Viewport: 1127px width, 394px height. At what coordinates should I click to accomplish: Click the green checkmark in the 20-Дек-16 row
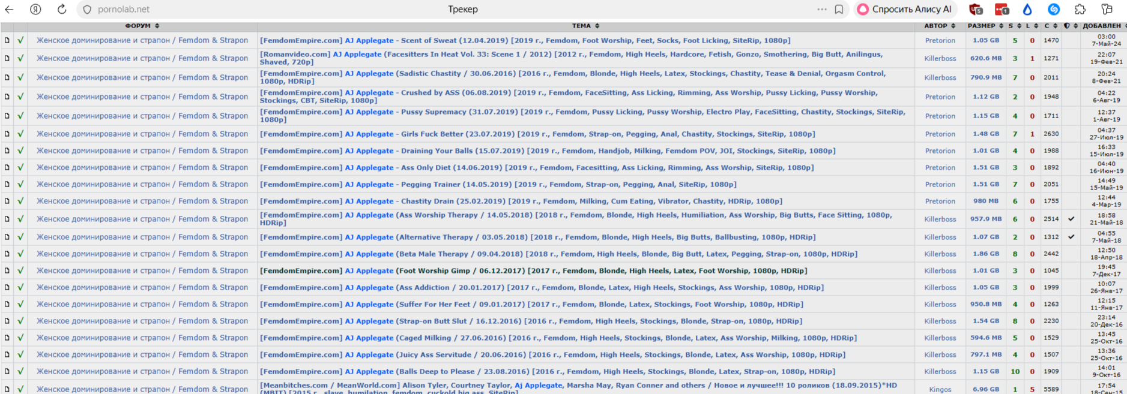click(x=20, y=321)
